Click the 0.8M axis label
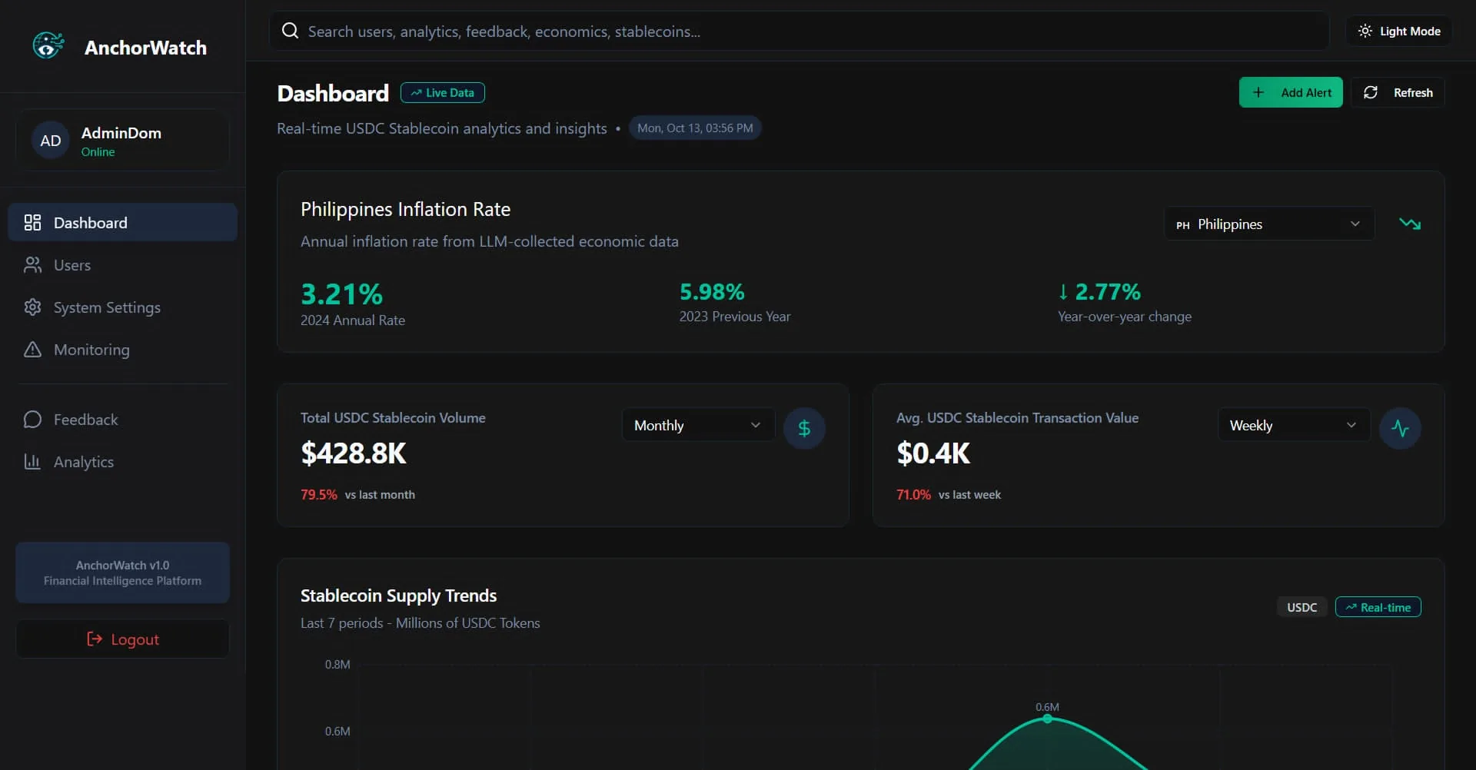This screenshot has width=1476, height=770. [337, 664]
